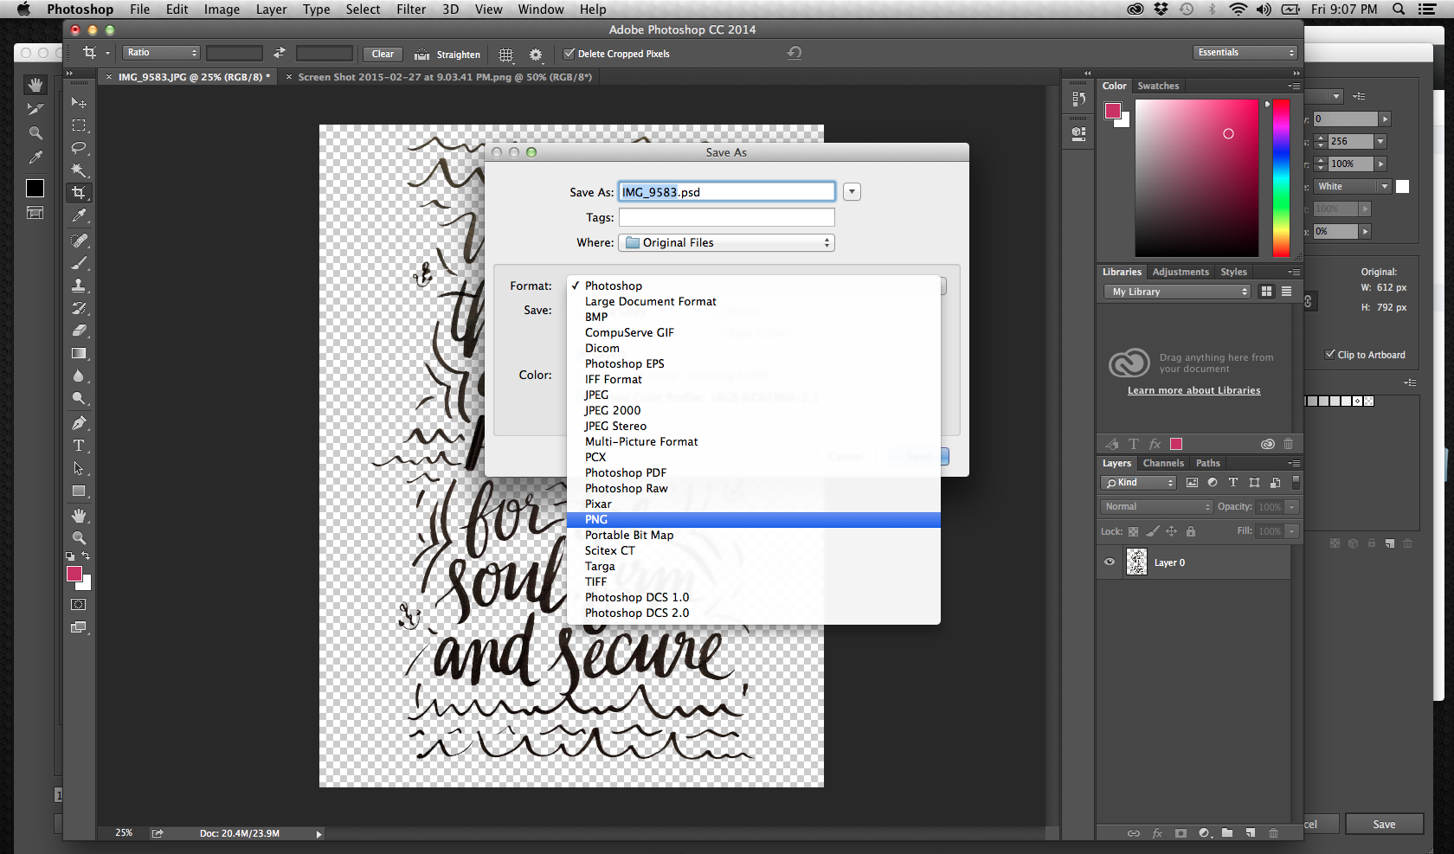Select the Gradient tool
The width and height of the screenshot is (1454, 854).
[x=79, y=353]
